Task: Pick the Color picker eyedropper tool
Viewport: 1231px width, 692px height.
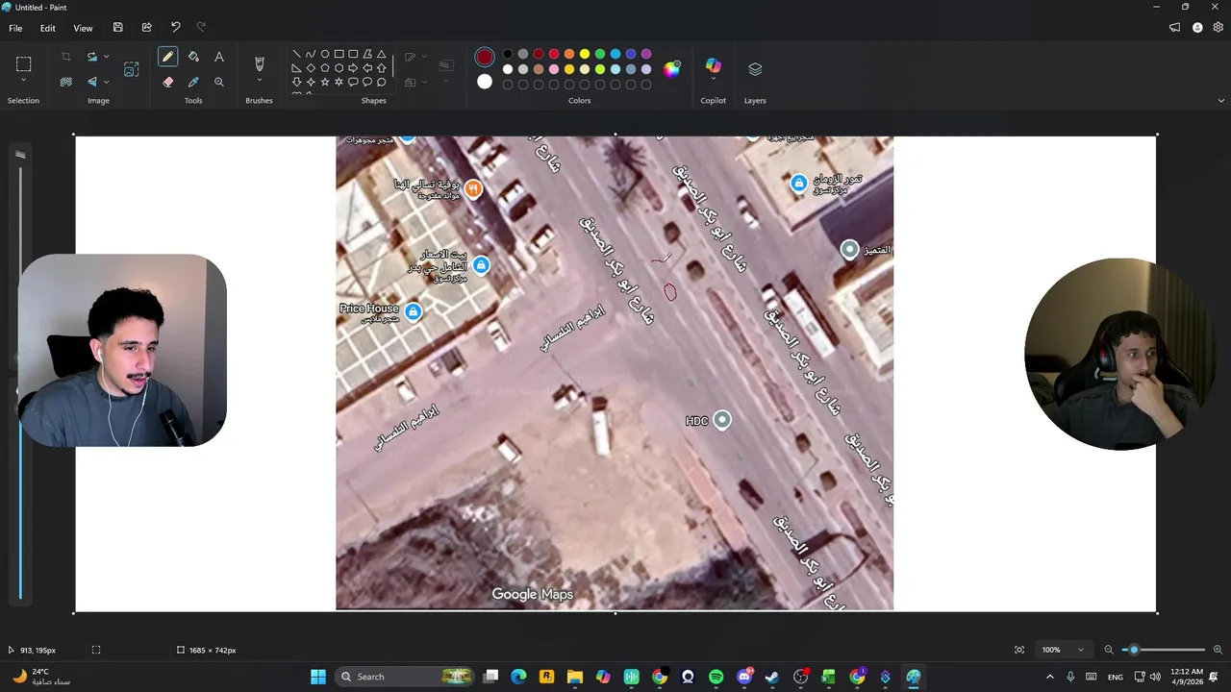Action: click(193, 82)
